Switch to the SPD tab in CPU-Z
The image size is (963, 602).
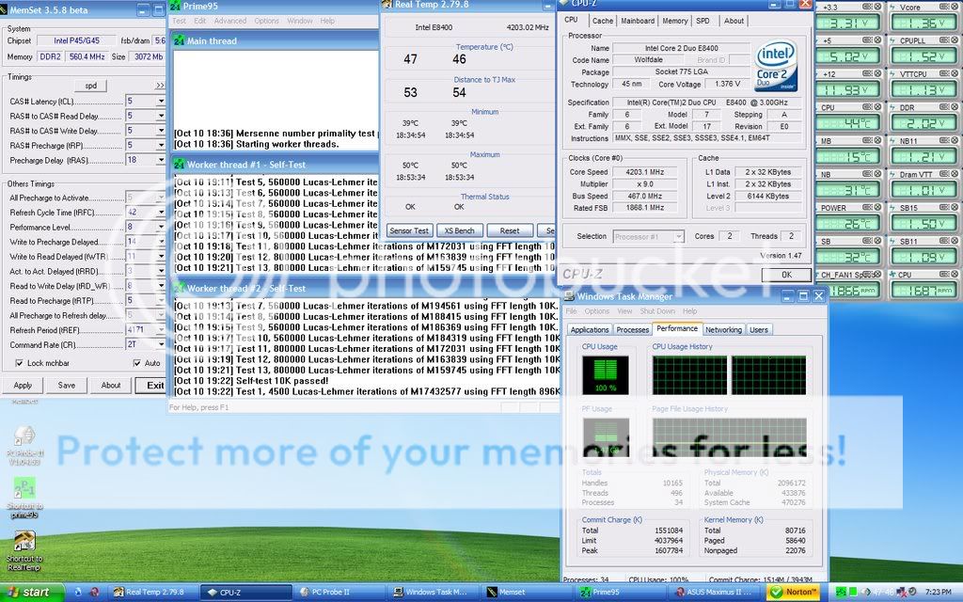pyautogui.click(x=703, y=21)
